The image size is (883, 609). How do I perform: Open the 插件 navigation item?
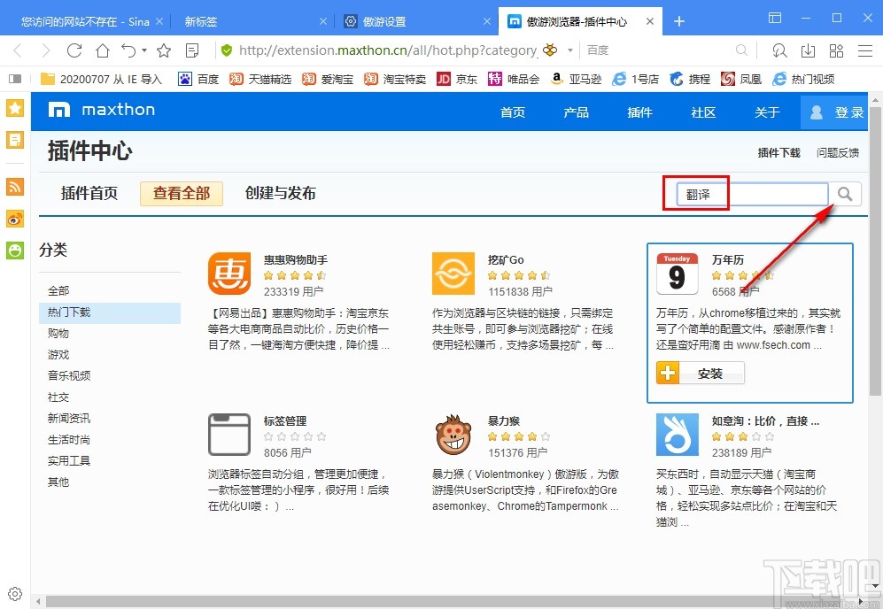(639, 112)
